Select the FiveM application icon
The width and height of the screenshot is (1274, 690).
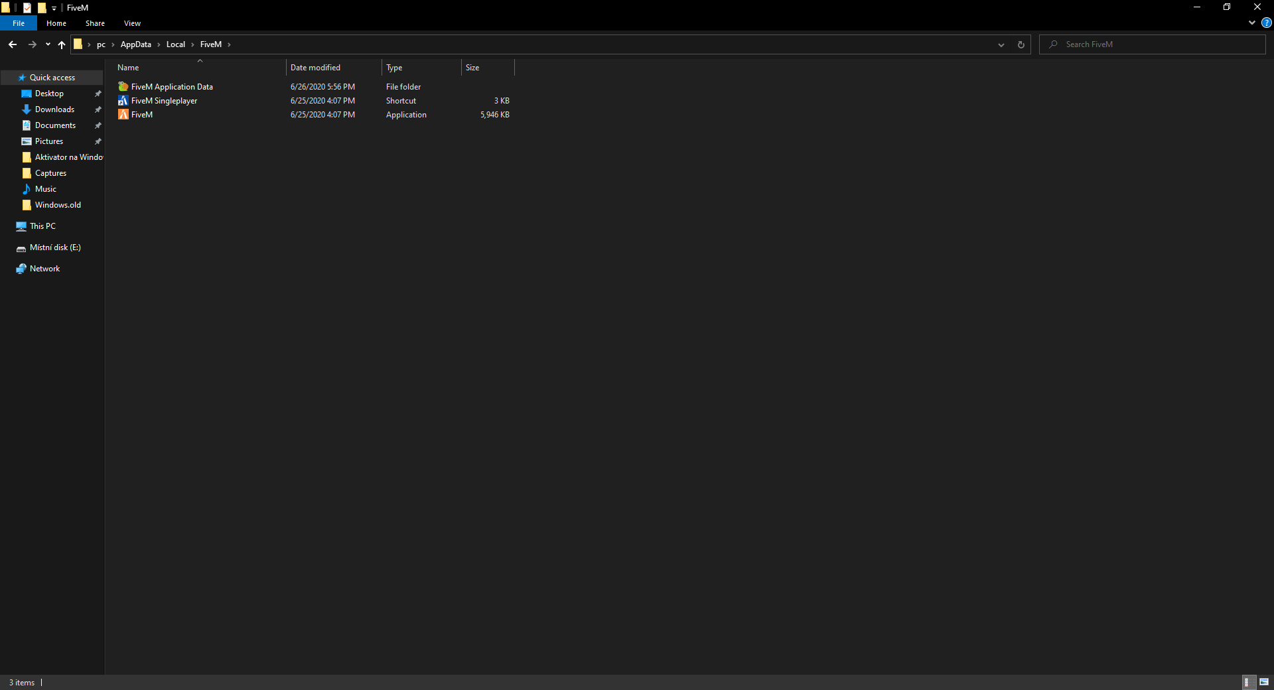[x=123, y=115]
